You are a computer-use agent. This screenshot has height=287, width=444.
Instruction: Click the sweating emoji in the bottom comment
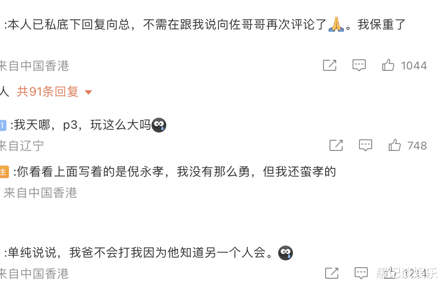[286, 253]
